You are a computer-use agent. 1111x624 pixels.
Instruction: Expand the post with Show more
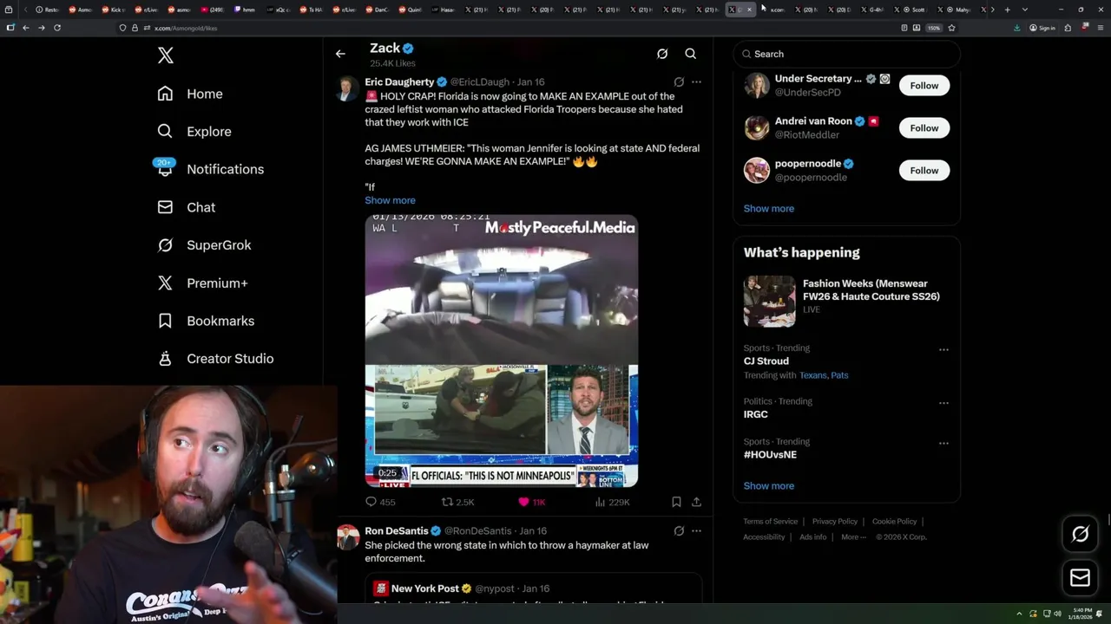coord(390,200)
